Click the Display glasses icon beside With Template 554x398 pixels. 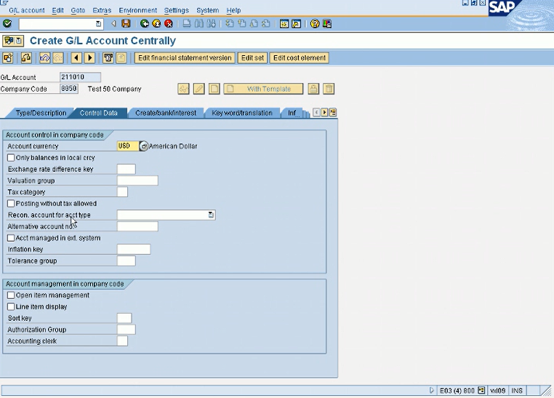pyautogui.click(x=183, y=89)
